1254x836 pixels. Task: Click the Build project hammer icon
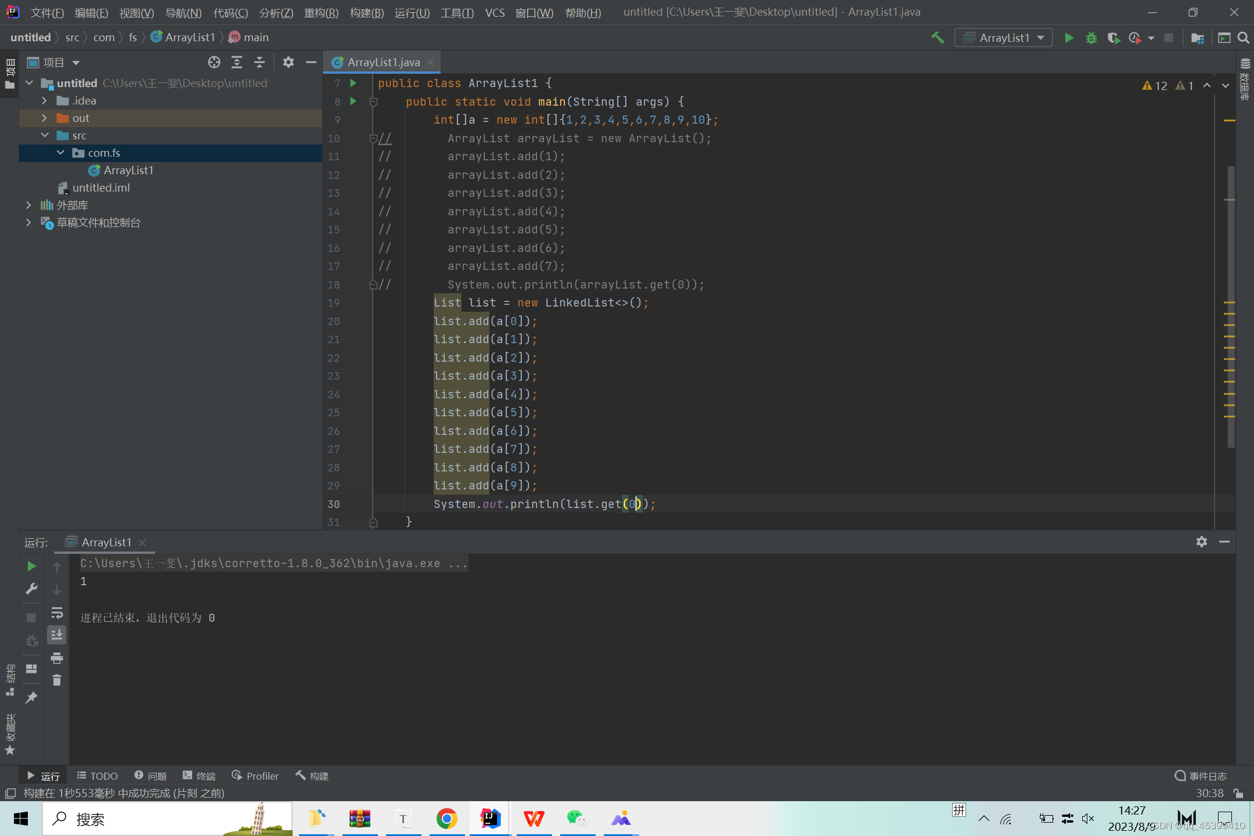[938, 38]
